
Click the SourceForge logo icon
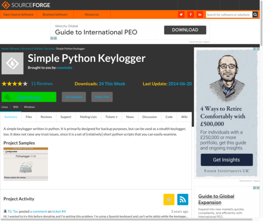tap(6, 5)
